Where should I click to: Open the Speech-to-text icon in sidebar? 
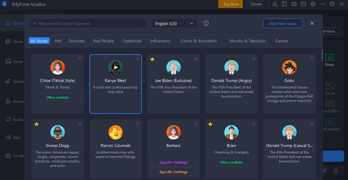[8, 81]
